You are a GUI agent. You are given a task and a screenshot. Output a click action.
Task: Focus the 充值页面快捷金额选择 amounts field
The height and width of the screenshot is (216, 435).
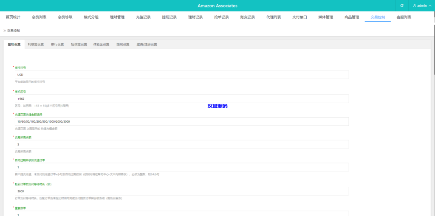point(182,121)
